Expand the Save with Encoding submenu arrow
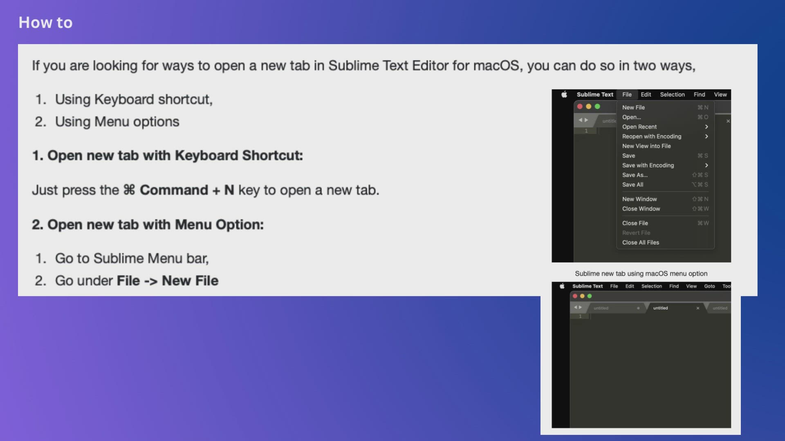Image resolution: width=785 pixels, height=441 pixels. [706, 165]
